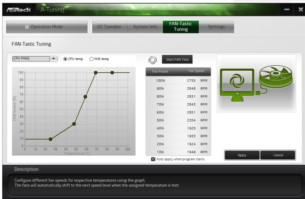Click the A-Tuning title text
This screenshot has width=305, height=199.
[x=52, y=10]
